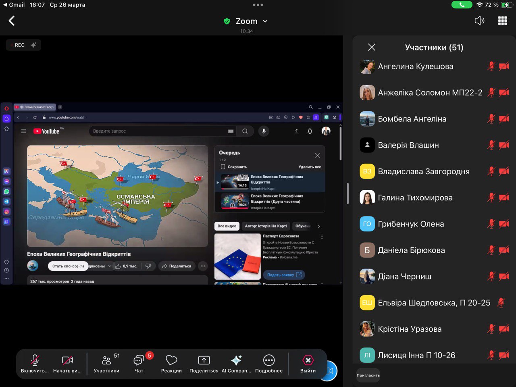This screenshot has width=516, height=387.
Task: Open Участники participants list in toolbar
Action: click(106, 363)
